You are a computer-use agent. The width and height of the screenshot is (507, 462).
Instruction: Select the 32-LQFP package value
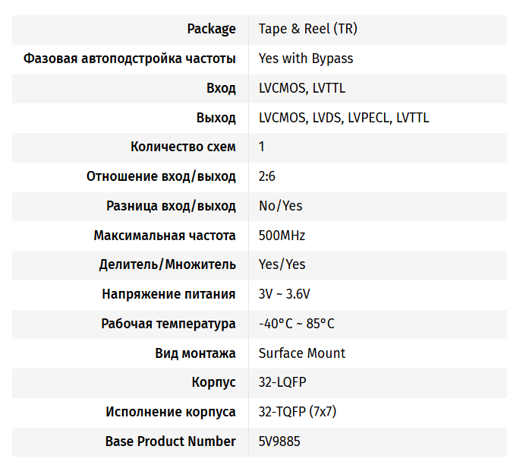click(x=282, y=382)
